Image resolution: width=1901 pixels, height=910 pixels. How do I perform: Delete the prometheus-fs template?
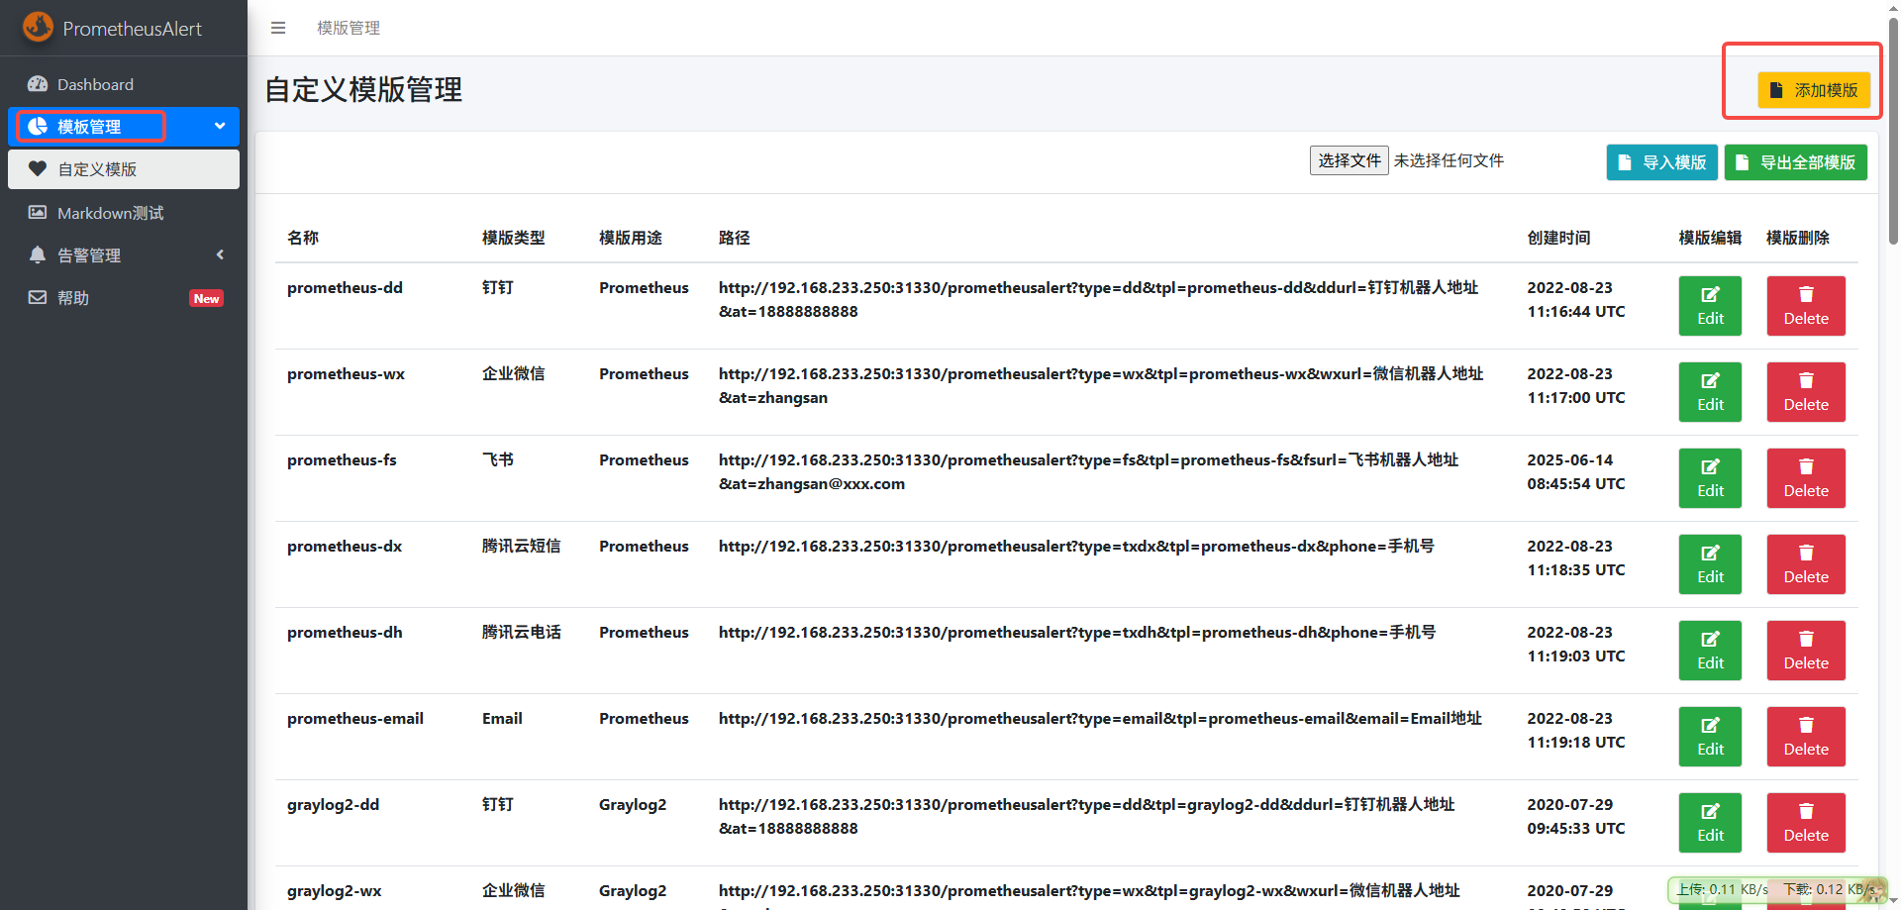pos(1805,478)
